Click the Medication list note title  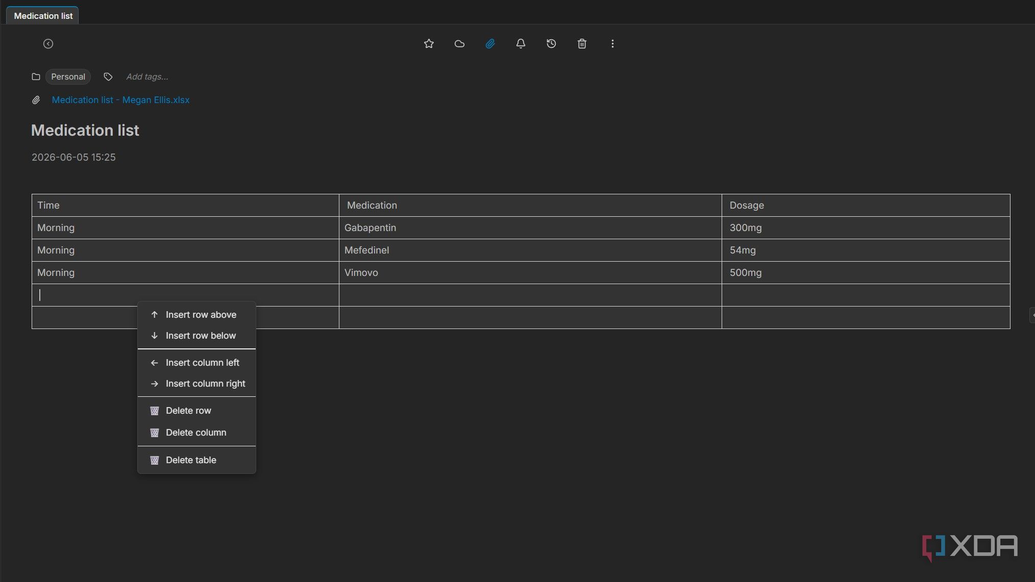coord(85,130)
